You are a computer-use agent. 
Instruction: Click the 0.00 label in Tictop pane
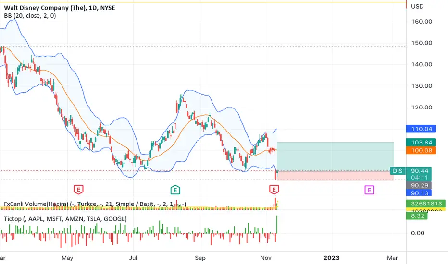(418, 233)
